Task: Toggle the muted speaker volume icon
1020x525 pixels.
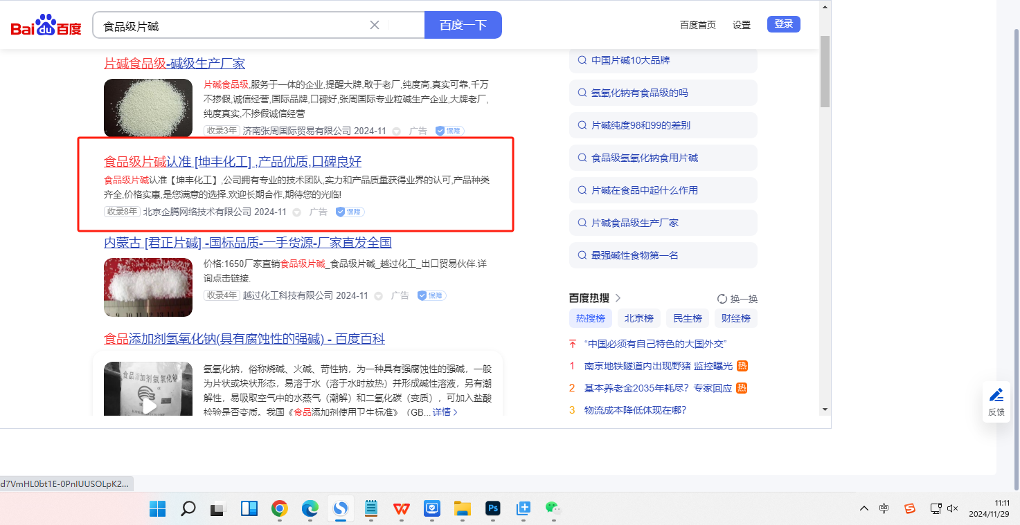Action: [x=953, y=508]
